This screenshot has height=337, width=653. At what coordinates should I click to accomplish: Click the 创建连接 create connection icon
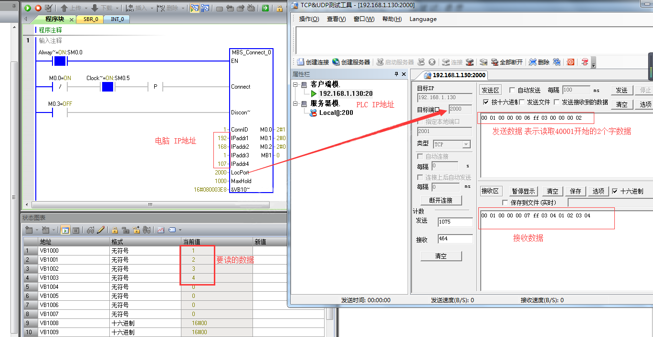click(313, 62)
